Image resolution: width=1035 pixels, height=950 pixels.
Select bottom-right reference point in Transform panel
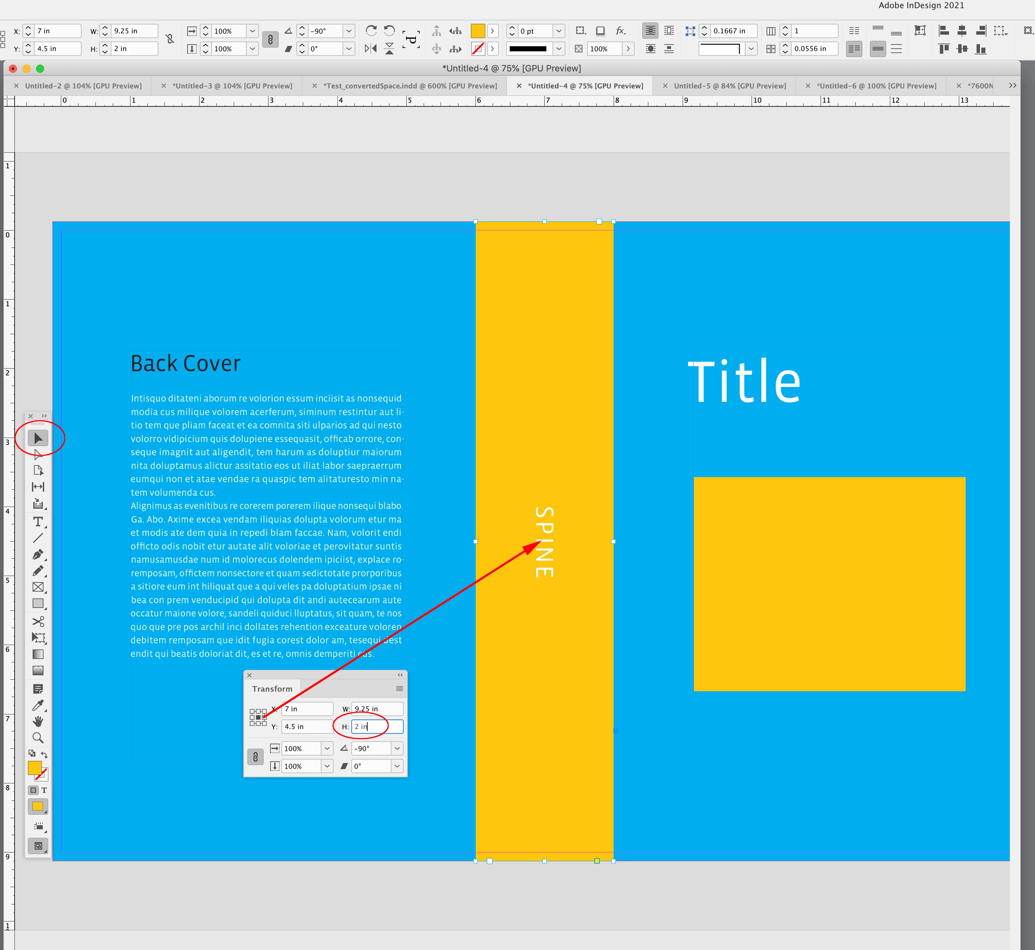point(265,723)
